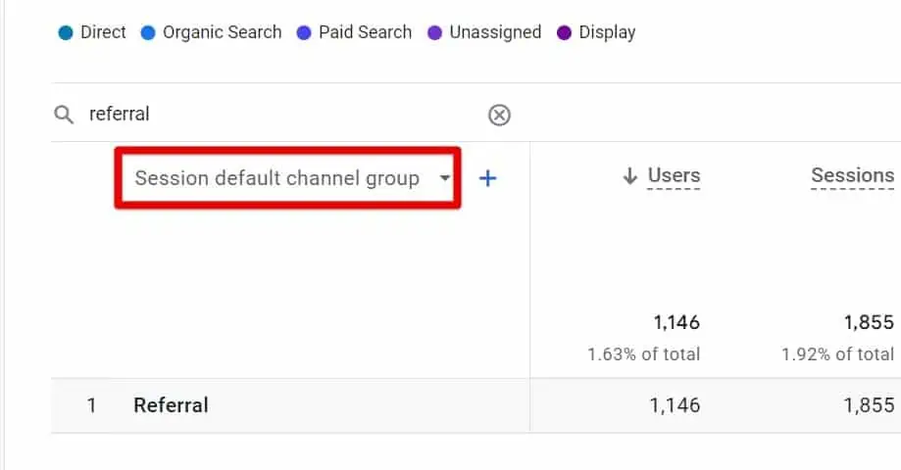The image size is (901, 470).
Task: Click the Paid Search legend dot
Action: 304,33
